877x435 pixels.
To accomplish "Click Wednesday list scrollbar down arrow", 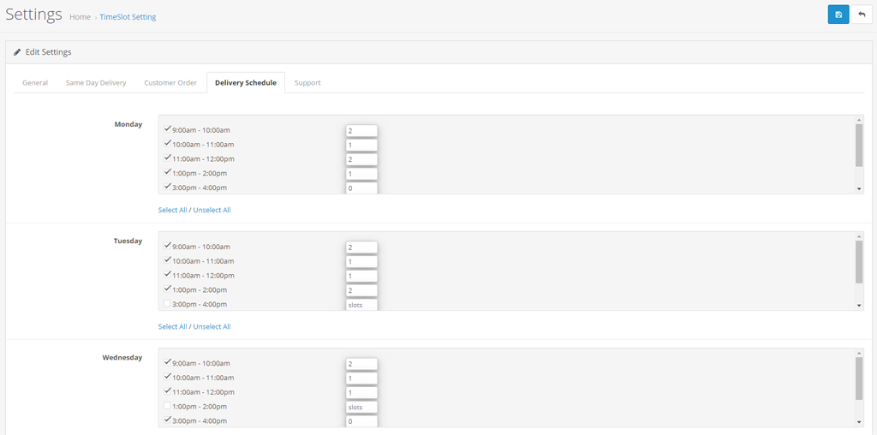I will 859,422.
